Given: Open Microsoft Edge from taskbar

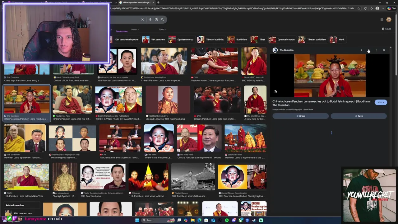Looking at the screenshot, I should (199, 220).
